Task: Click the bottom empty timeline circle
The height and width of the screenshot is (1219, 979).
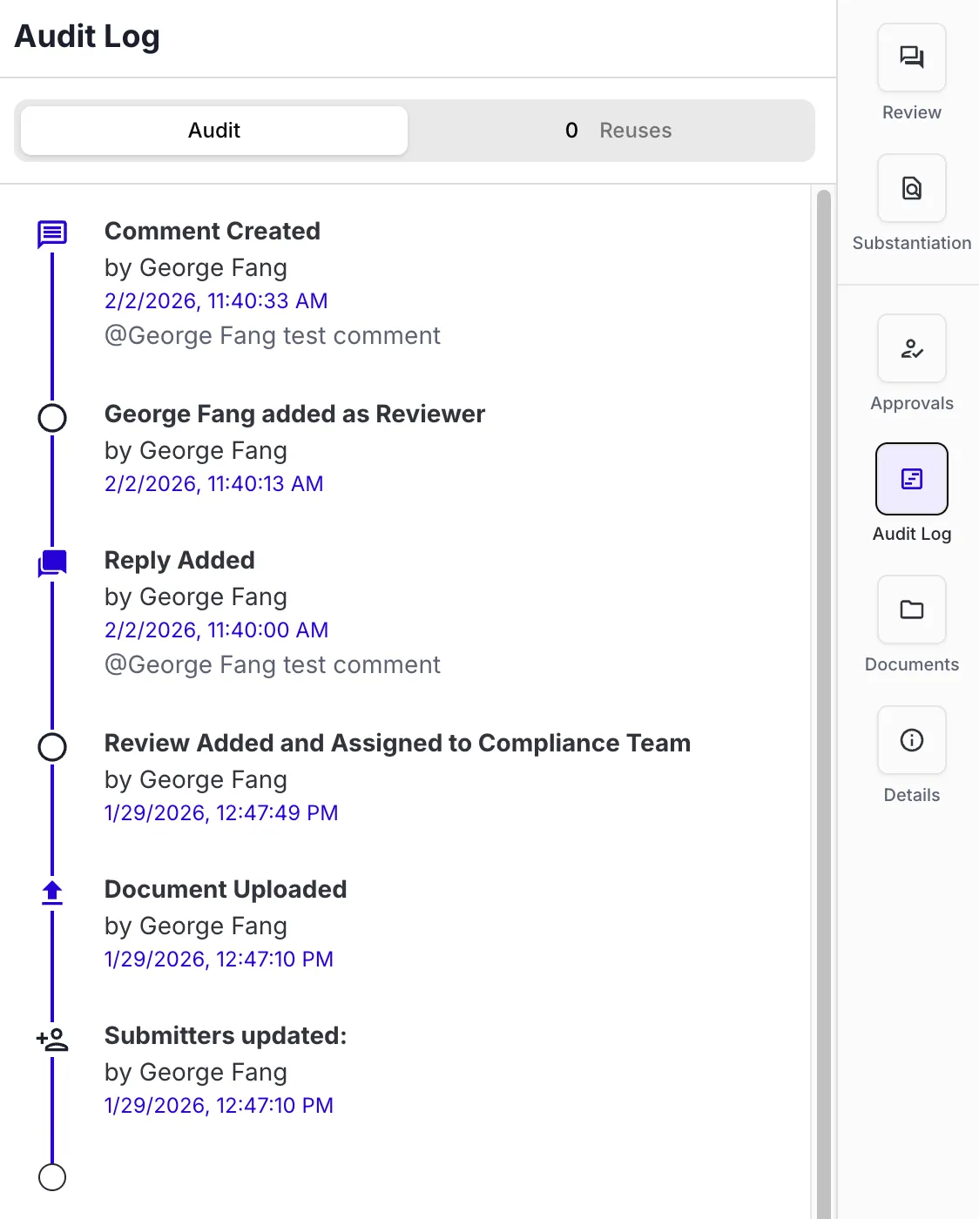Action: click(52, 1177)
